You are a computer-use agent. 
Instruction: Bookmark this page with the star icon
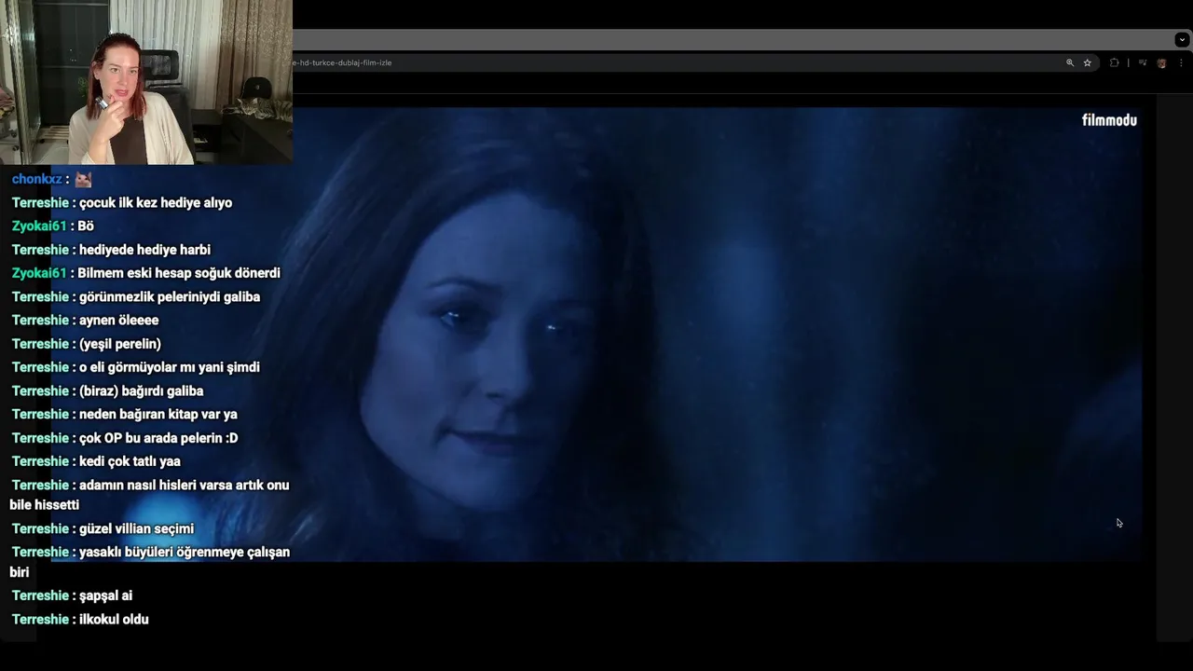click(x=1087, y=62)
